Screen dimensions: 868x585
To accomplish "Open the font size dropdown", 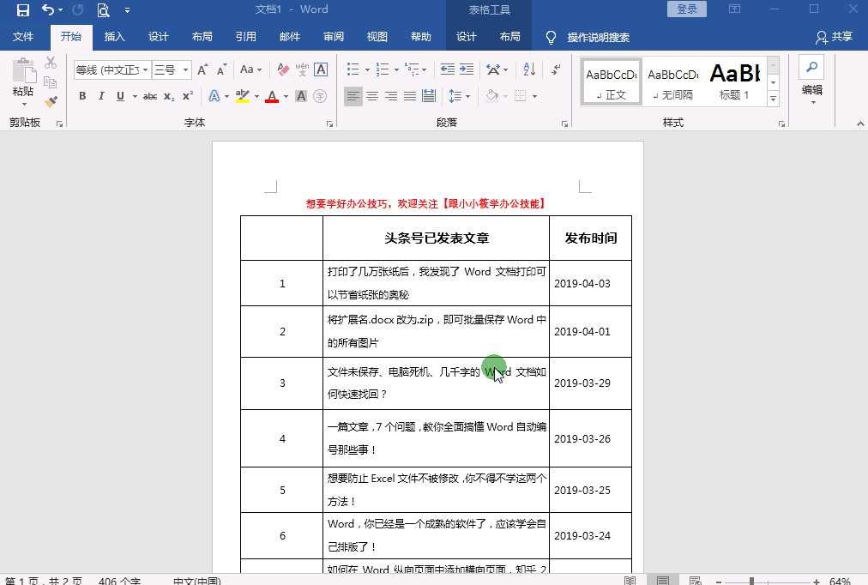I will tap(185, 69).
